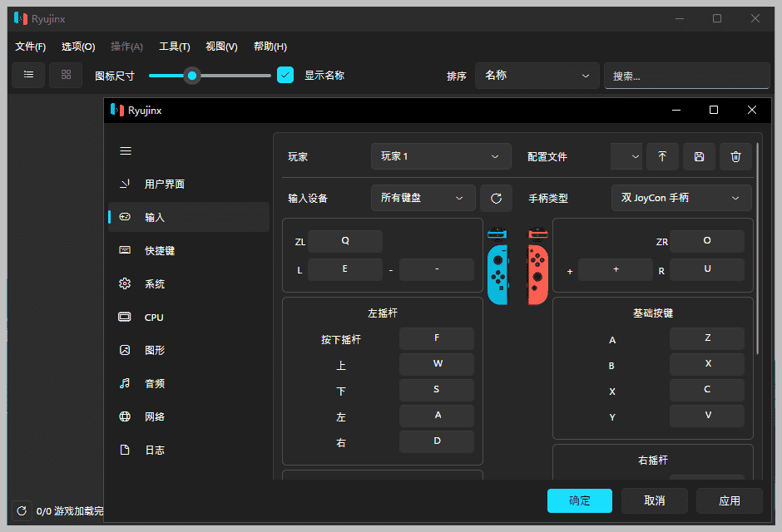Image resolution: width=782 pixels, height=532 pixels.
Task: Open the 选项(O) menu
Action: 78,47
